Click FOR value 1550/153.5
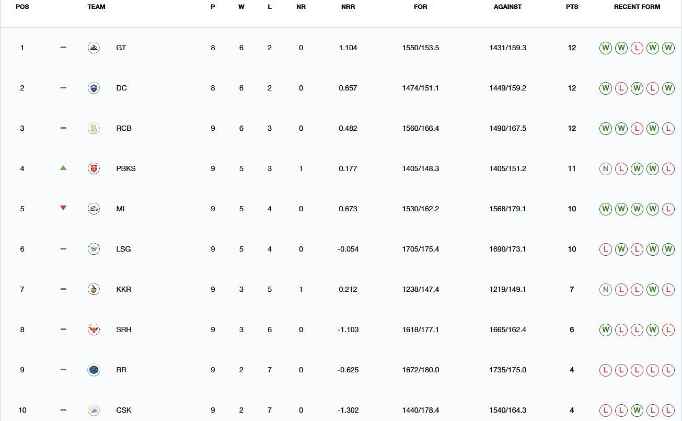Screen dimensions: 682x421 420,48
